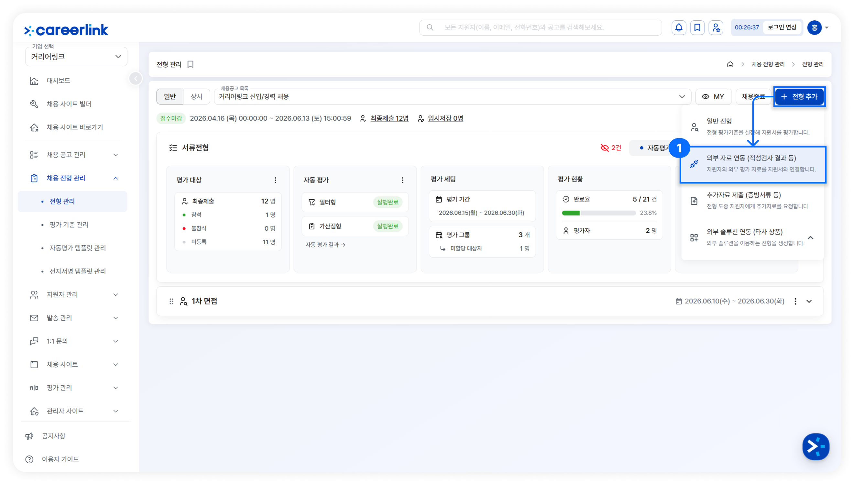The width and height of the screenshot is (854, 485).
Task: Click the 평가 기간 calendar icon
Action: [439, 199]
